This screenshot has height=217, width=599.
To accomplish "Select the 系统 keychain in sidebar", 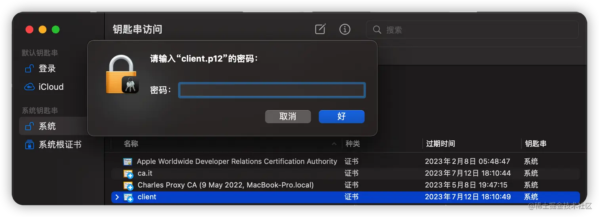I will coord(53,126).
